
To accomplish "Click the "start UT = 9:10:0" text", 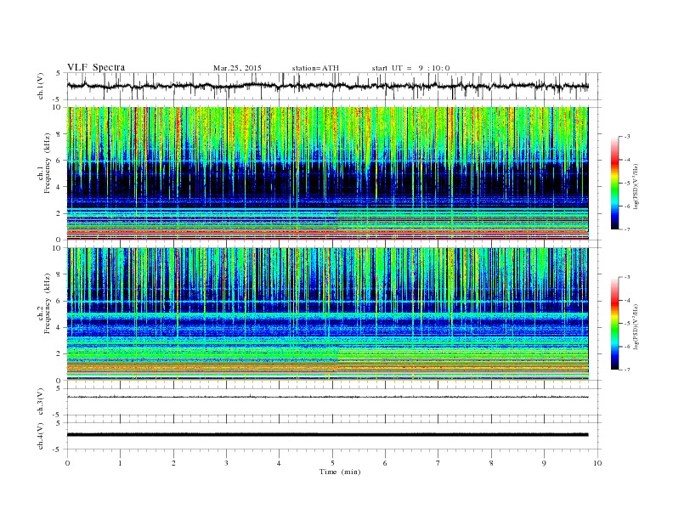I will pos(410,68).
